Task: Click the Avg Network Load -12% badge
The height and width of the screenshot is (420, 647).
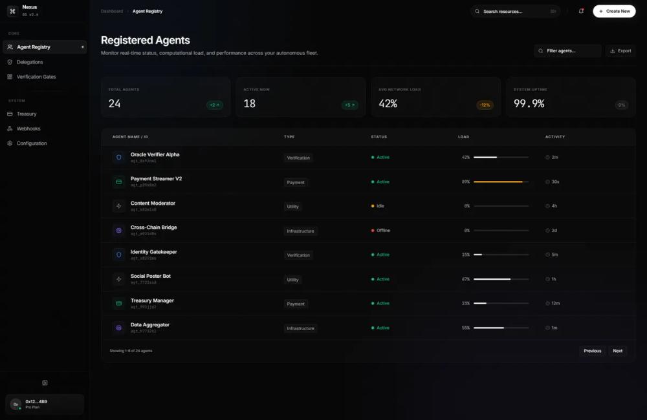Action: (485, 105)
